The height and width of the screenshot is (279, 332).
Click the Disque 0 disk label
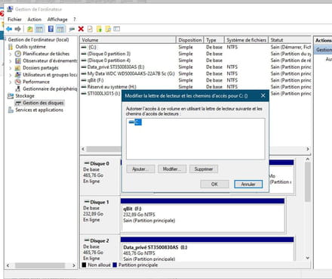(99, 163)
